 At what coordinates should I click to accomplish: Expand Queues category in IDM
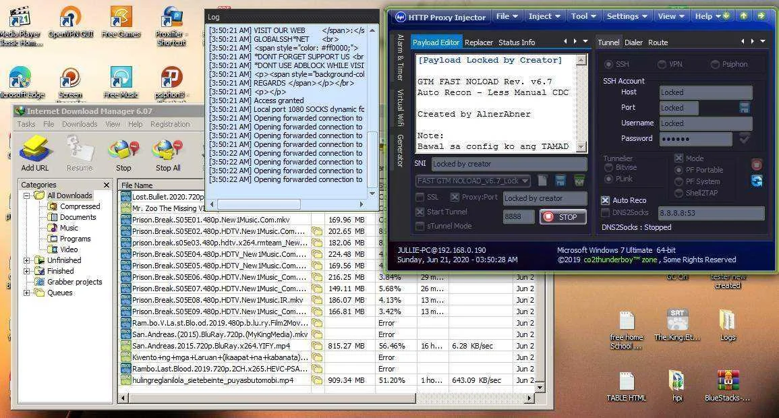27,293
